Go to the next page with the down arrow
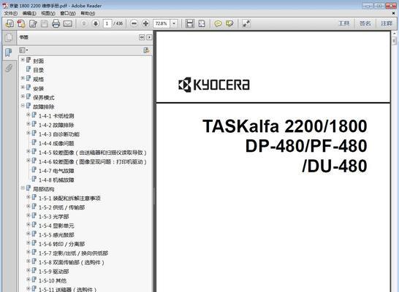The height and width of the screenshot is (292, 399). (96, 23)
